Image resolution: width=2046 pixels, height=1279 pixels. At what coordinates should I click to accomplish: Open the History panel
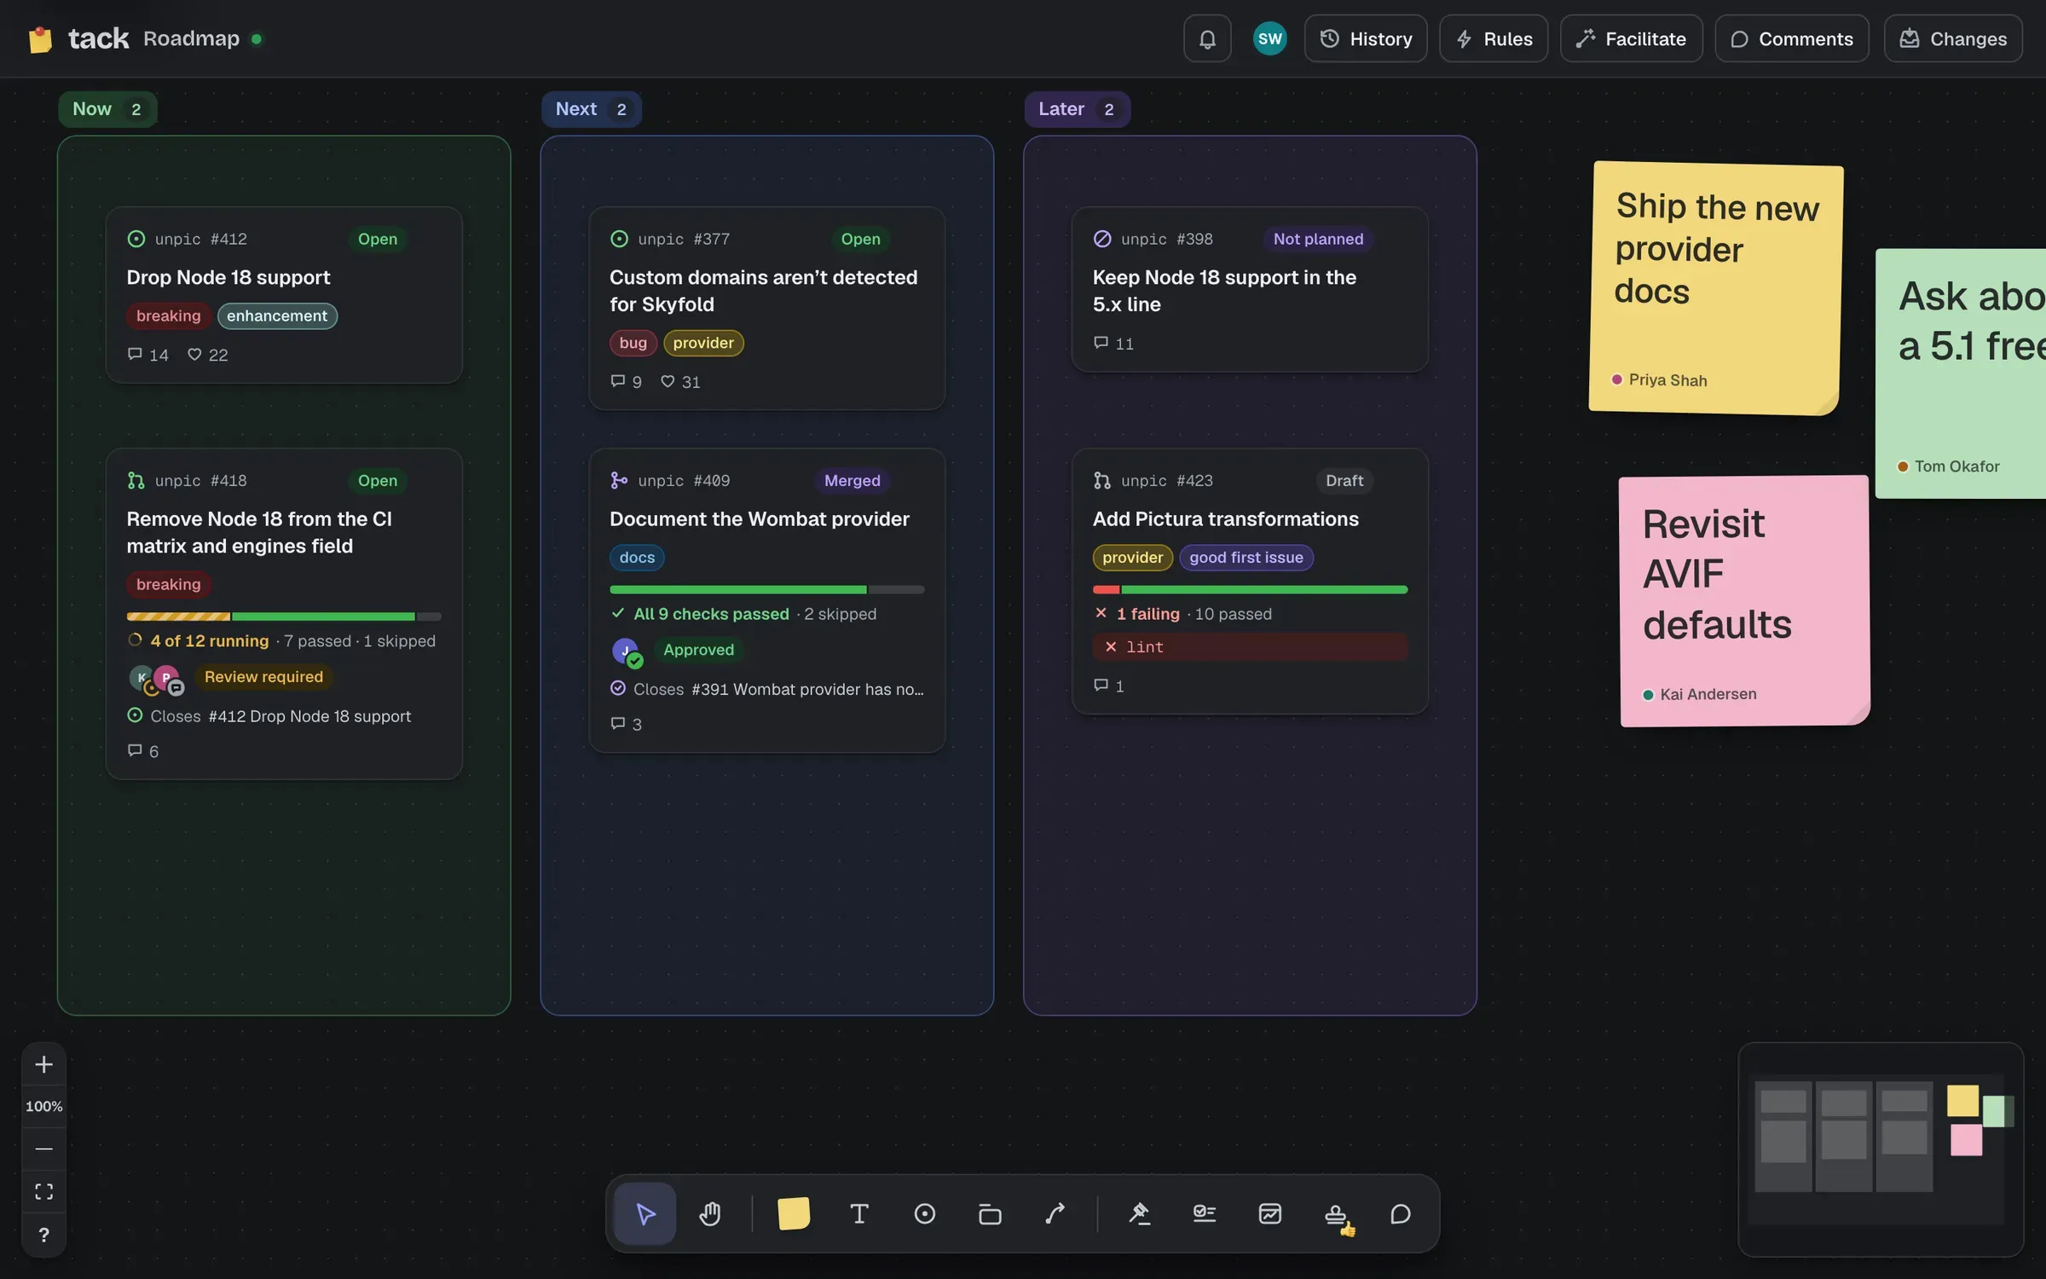coord(1366,38)
